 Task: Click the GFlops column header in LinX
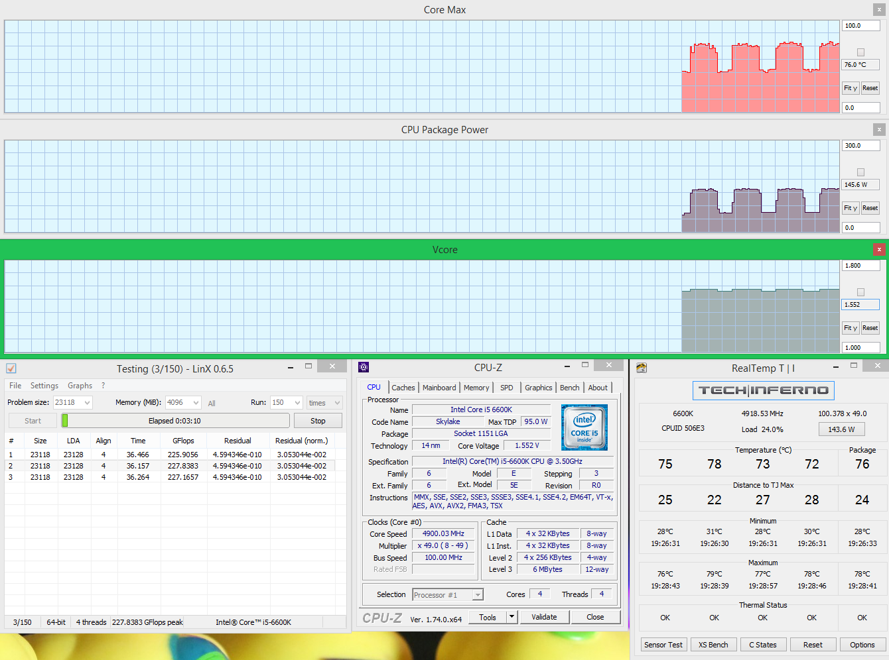pos(183,441)
